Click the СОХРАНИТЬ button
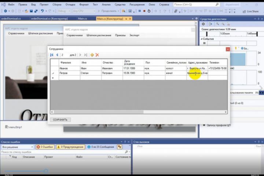The image size is (264, 176). [x=60, y=120]
